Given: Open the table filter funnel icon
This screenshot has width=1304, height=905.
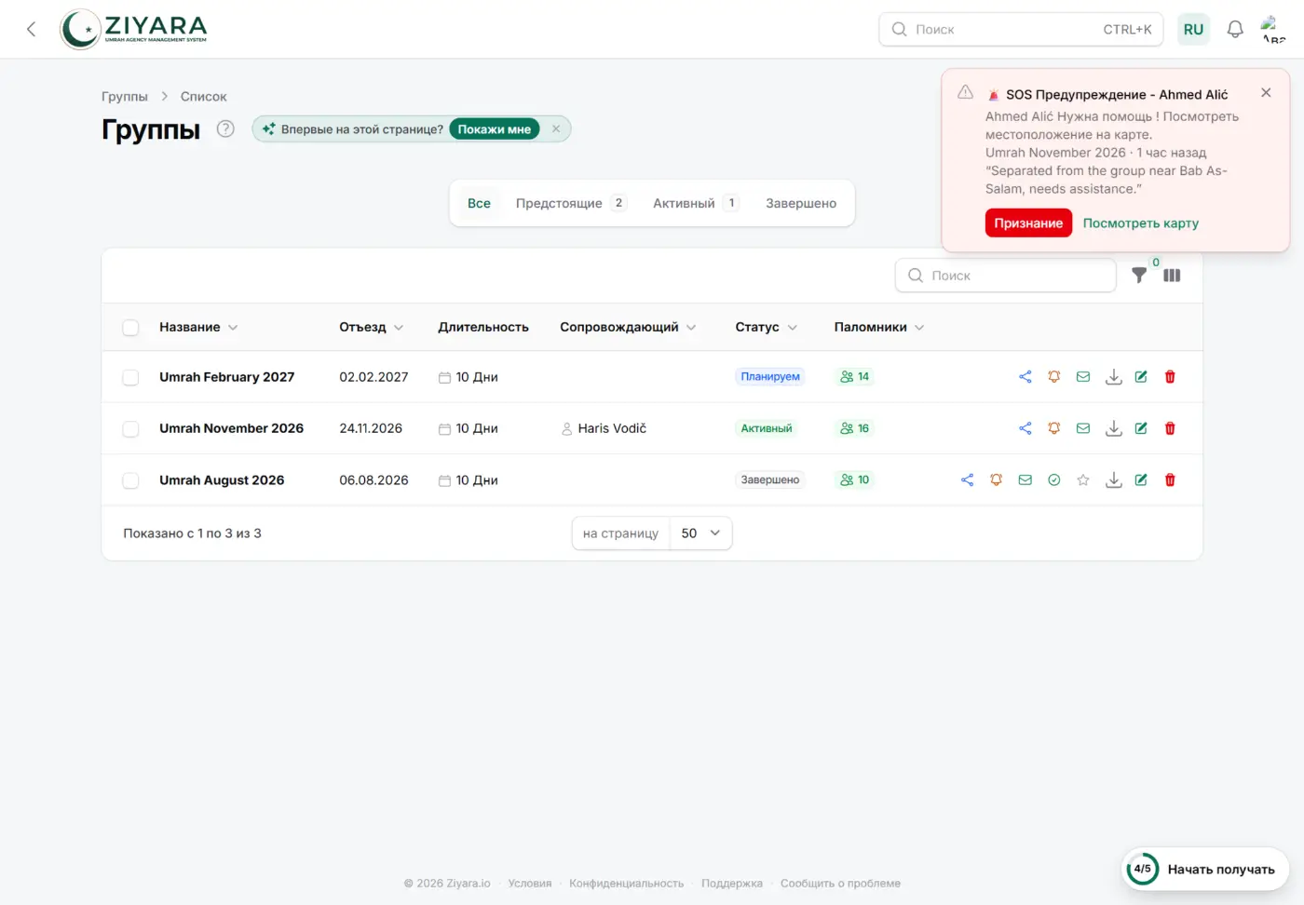Looking at the screenshot, I should pos(1139,276).
